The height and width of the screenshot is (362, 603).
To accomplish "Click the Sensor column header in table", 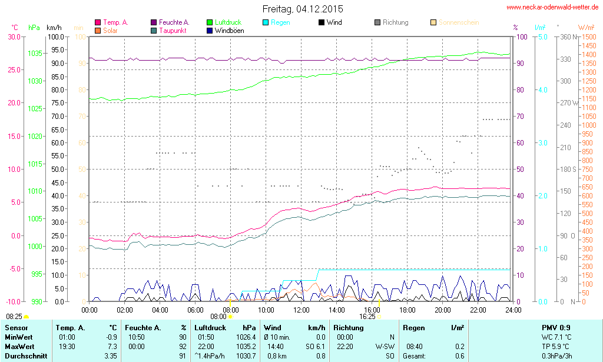I will (16, 327).
